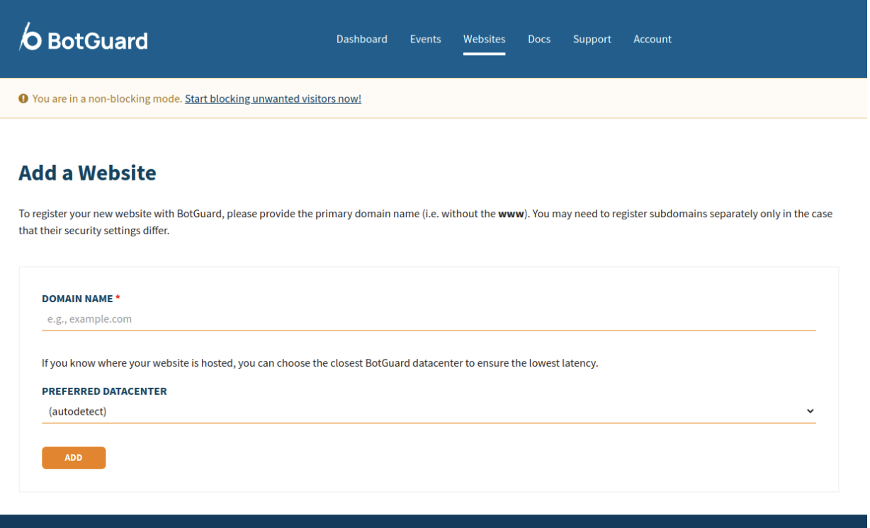Image resolution: width=870 pixels, height=528 pixels.
Task: Select the Websites nav item
Action: click(x=484, y=39)
